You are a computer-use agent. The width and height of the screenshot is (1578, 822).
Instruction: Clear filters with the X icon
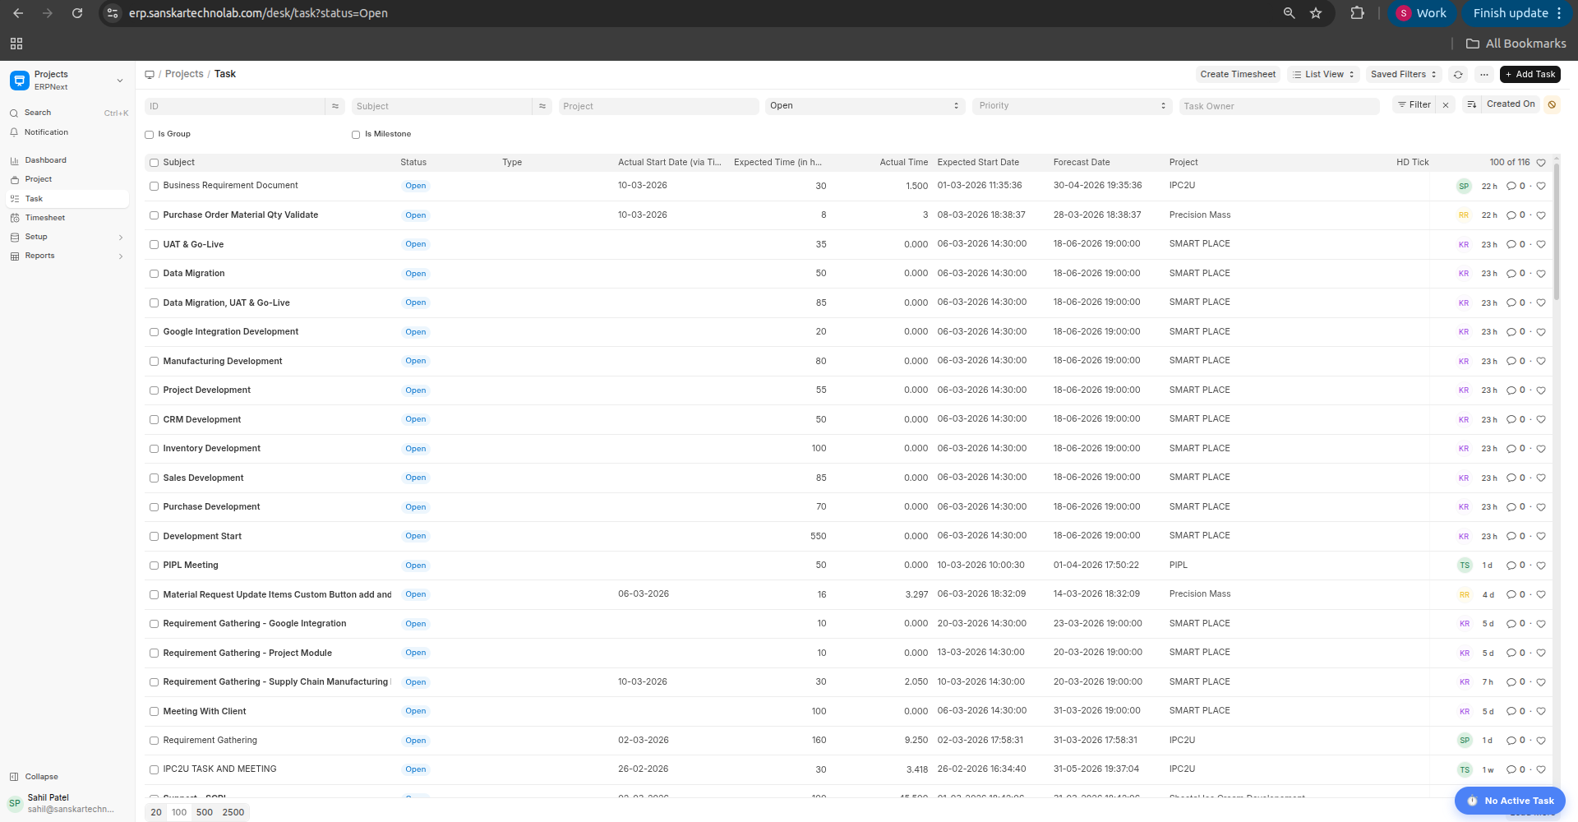coord(1446,105)
